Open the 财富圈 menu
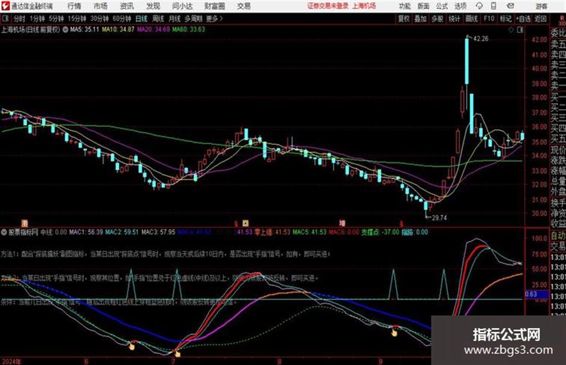This screenshot has width=566, height=365. coord(214,6)
